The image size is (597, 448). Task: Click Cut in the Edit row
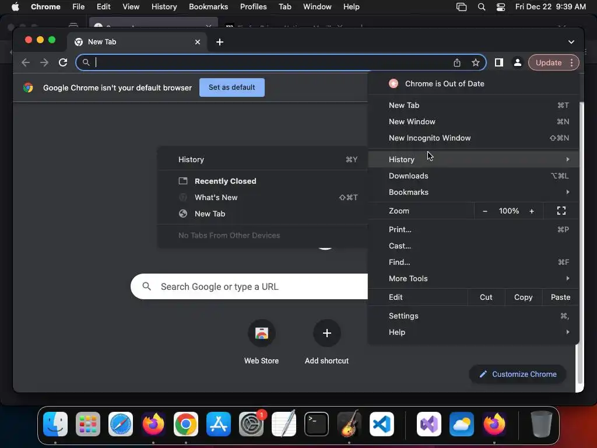tap(486, 297)
